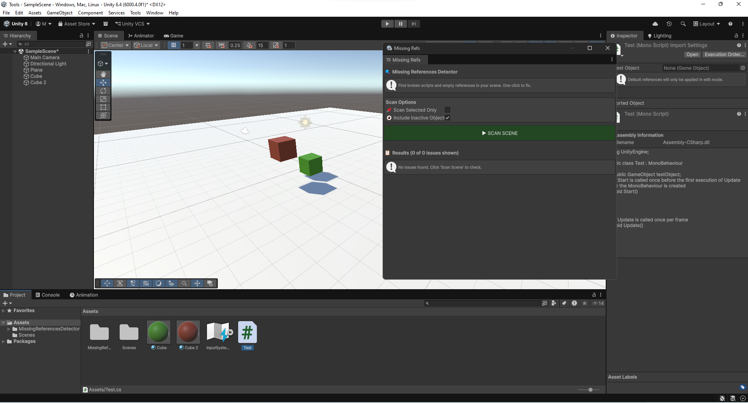Open the GameObject menu
This screenshot has width=748, height=403.
click(60, 13)
